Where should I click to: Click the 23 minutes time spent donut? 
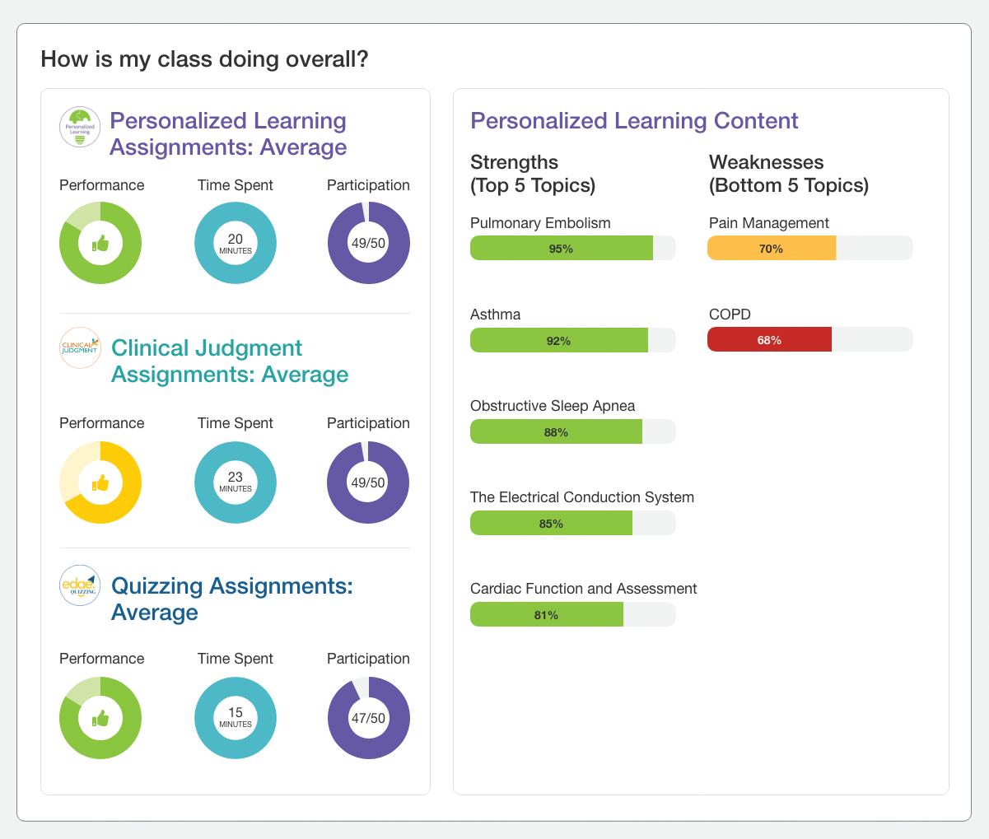(x=236, y=482)
